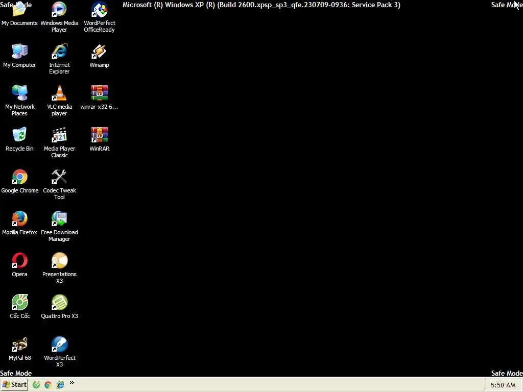The height and width of the screenshot is (392, 523).
Task: Open the Start menu
Action: coord(14,385)
